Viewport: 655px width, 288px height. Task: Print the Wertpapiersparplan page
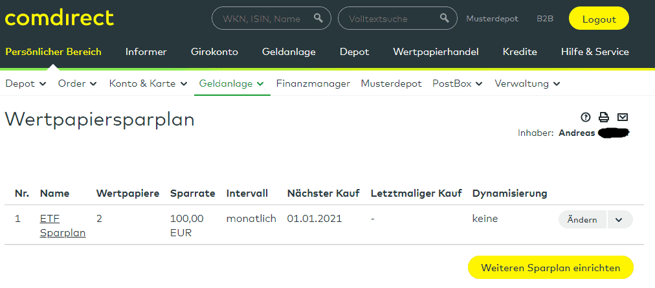(604, 117)
